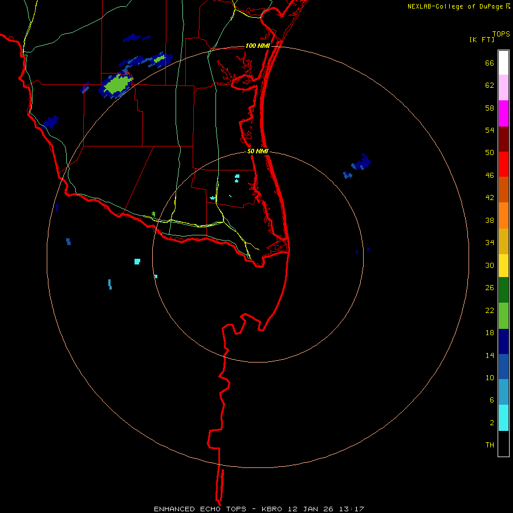Click the "NEXLAB-College of DuPage" header text
The width and height of the screenshot is (513, 513).
(455, 6)
